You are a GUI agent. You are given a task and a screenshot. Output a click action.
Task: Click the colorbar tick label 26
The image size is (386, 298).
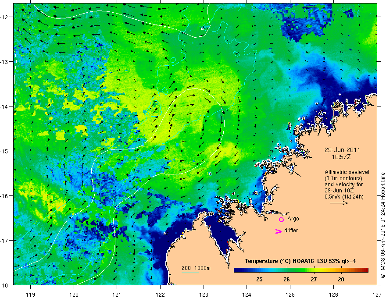pos(286,279)
